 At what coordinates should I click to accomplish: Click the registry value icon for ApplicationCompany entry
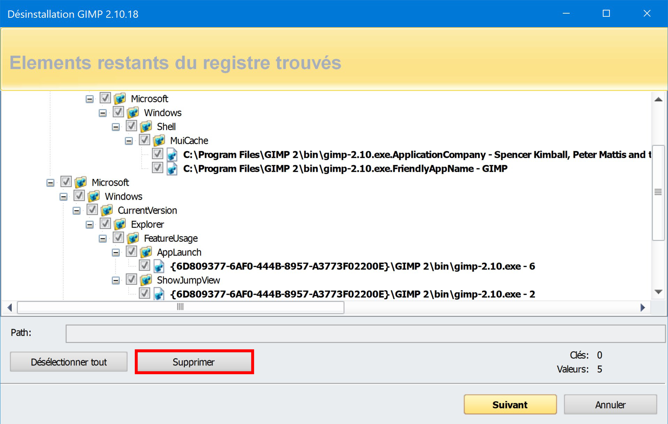[172, 154]
